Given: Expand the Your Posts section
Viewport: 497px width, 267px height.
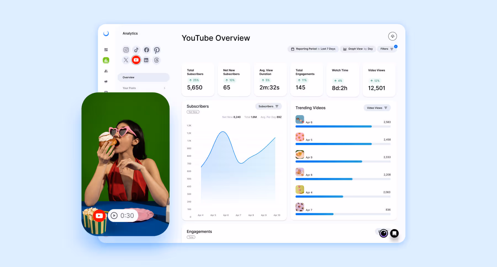Looking at the screenshot, I should tap(143, 88).
